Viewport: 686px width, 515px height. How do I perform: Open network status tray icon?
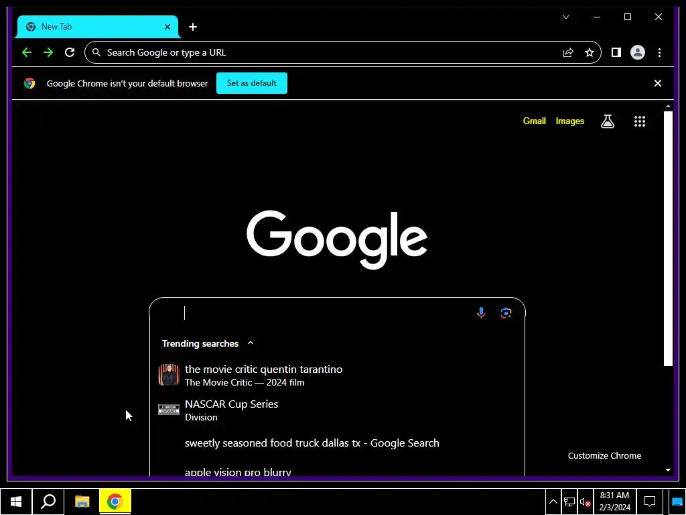569,502
